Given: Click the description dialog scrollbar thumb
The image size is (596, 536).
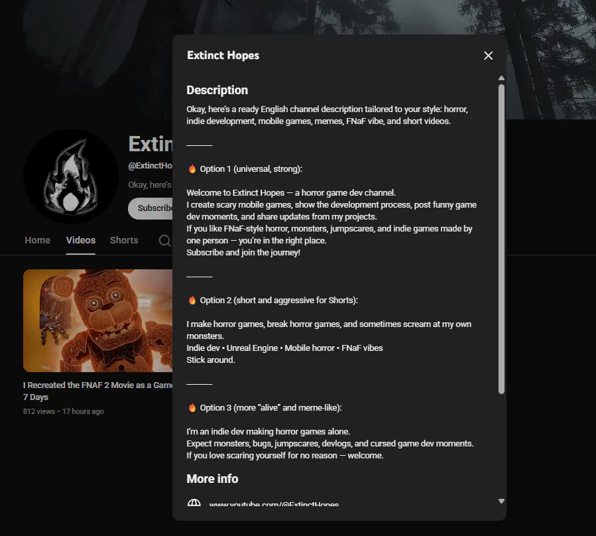Looking at the screenshot, I should [501, 239].
